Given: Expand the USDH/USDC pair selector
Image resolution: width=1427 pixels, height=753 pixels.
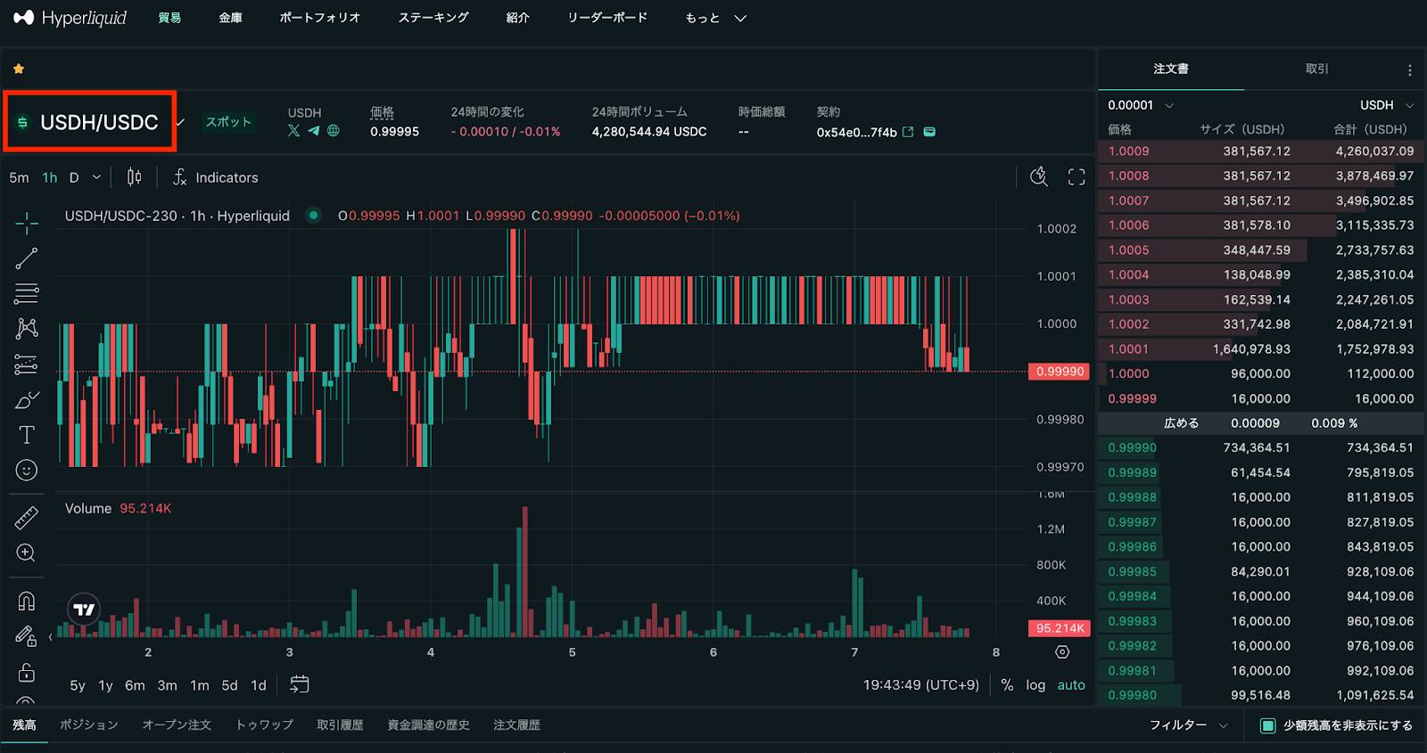Looking at the screenshot, I should point(98,122).
